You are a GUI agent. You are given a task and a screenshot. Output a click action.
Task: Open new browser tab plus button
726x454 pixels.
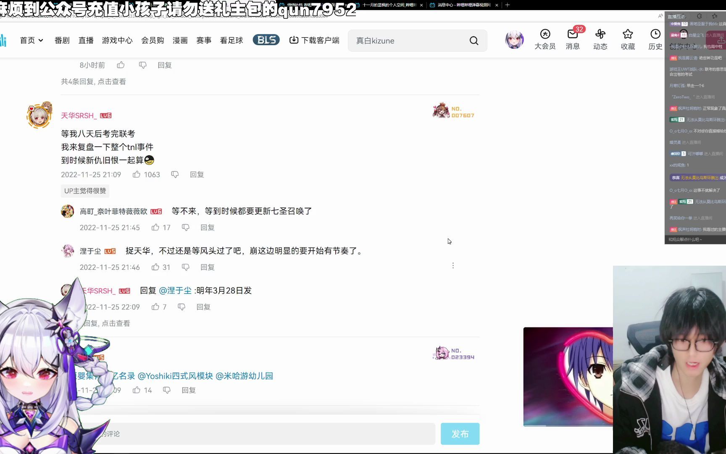[x=508, y=5]
